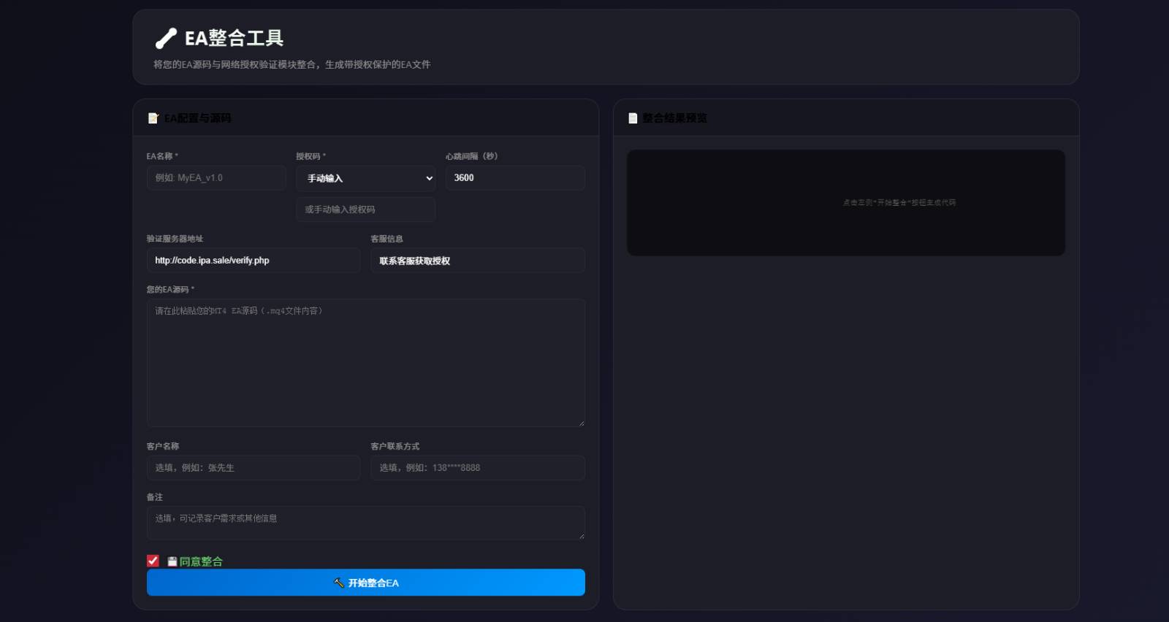
Task: Click the 验证服务器地址 field with verify.php URL
Action: point(254,261)
